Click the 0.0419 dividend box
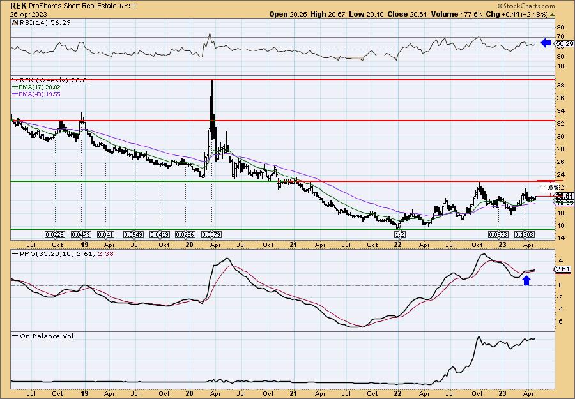 [x=160, y=234]
